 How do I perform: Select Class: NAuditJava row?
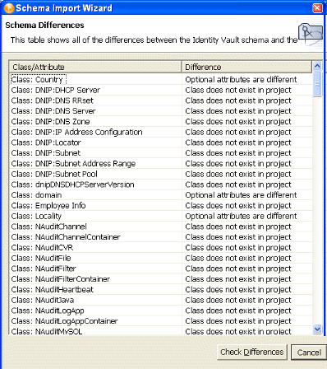[x=161, y=300]
